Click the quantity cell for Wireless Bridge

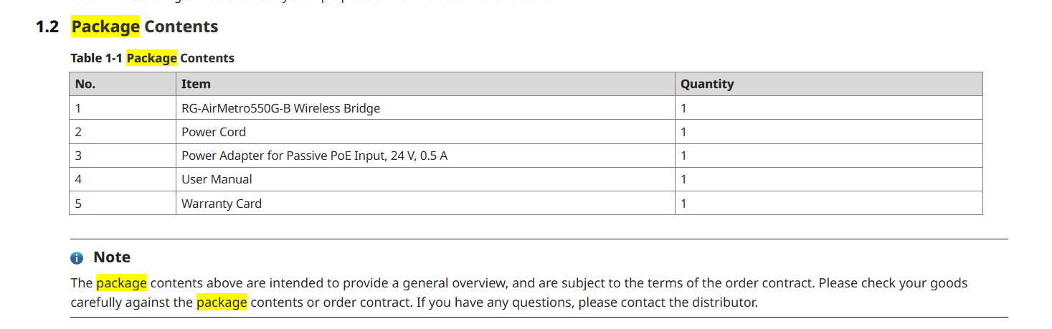tap(829, 108)
